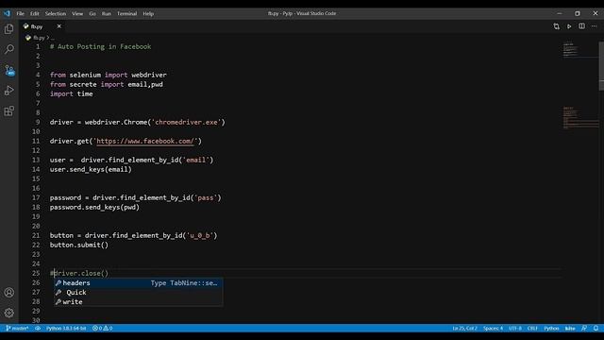The image size is (604, 340).
Task: Click the VS Code logo icon
Action: coord(7,13)
